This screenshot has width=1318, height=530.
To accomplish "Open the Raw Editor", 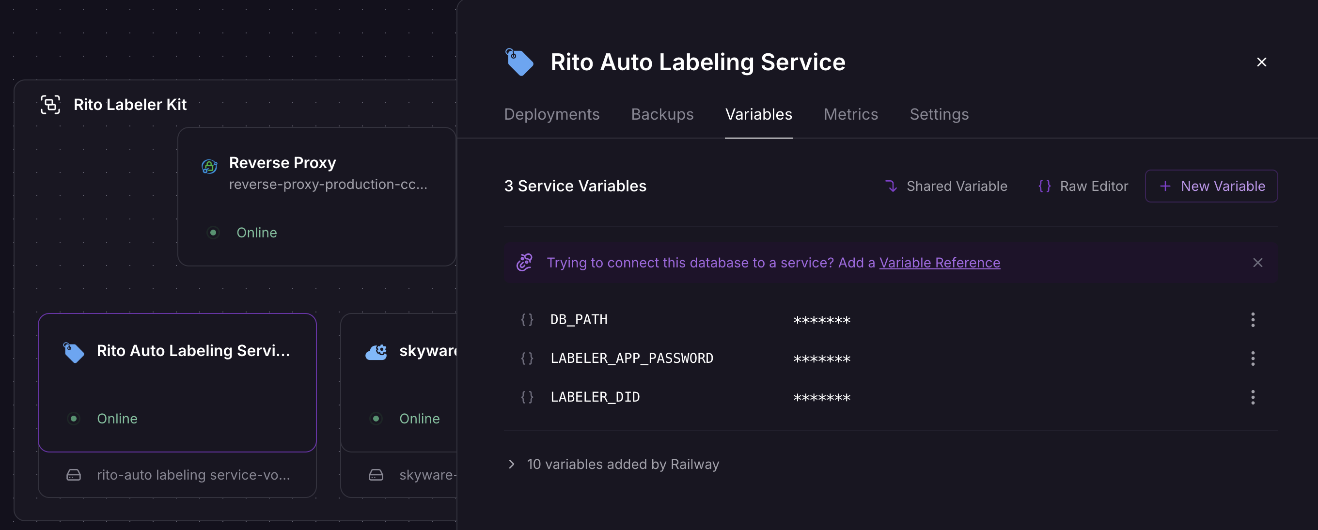I will (x=1083, y=186).
